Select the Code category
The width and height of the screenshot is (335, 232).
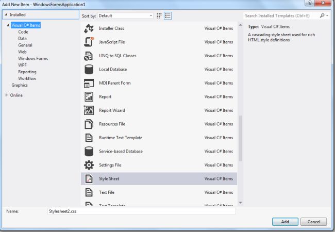(23, 32)
